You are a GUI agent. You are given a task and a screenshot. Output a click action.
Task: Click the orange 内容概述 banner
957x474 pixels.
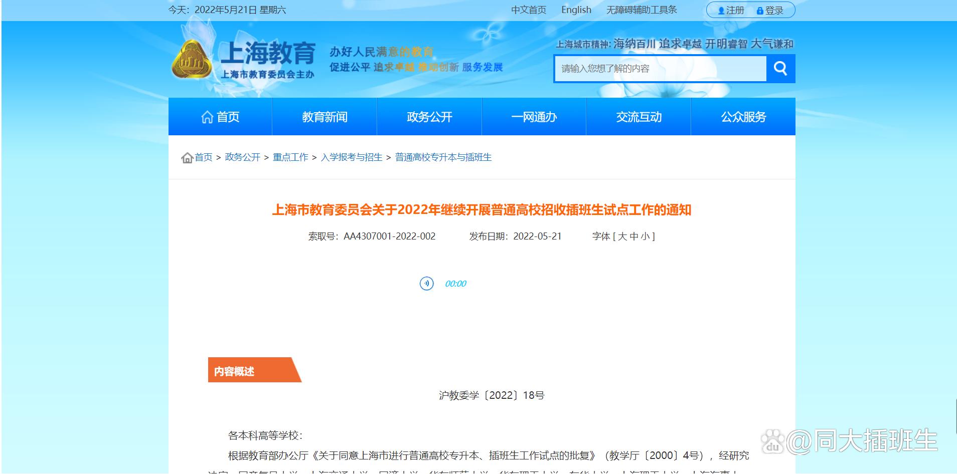246,371
